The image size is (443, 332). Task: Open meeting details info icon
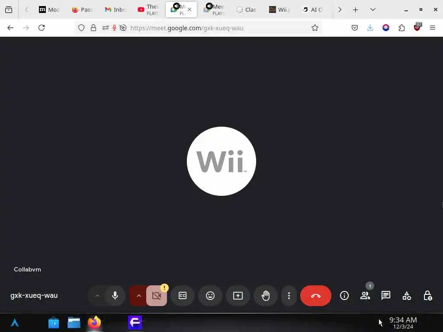344,296
